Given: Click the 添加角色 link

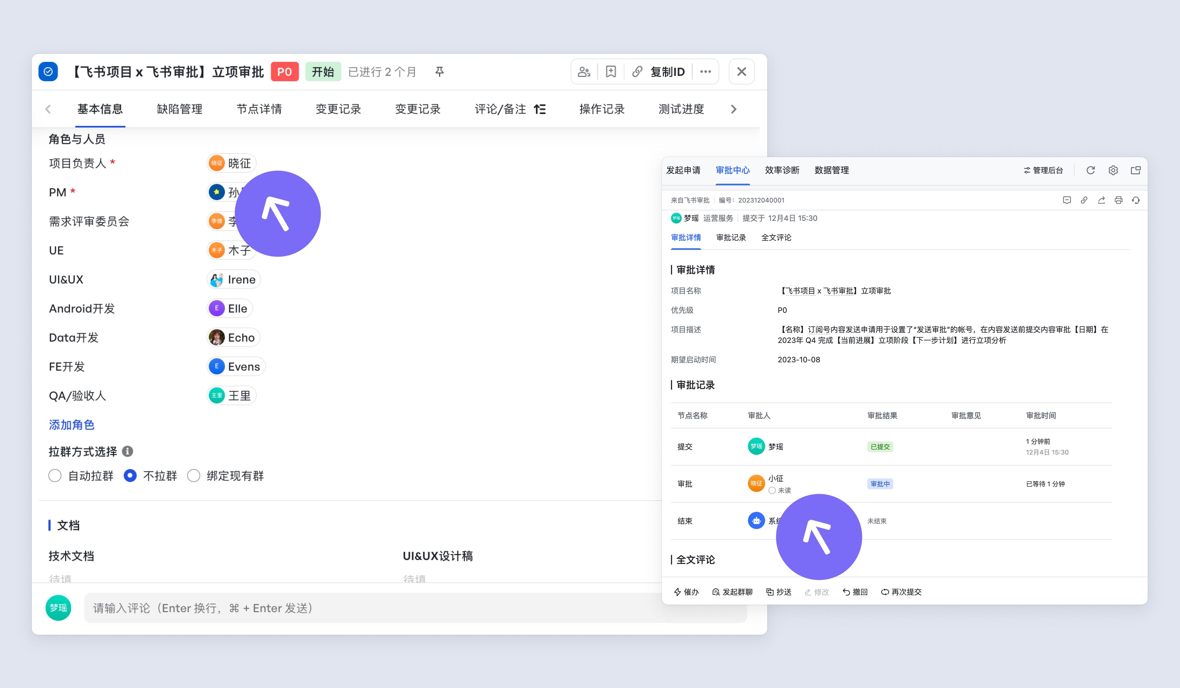Looking at the screenshot, I should pyautogui.click(x=72, y=424).
